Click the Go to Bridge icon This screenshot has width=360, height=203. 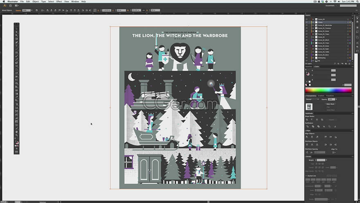[11, 5]
